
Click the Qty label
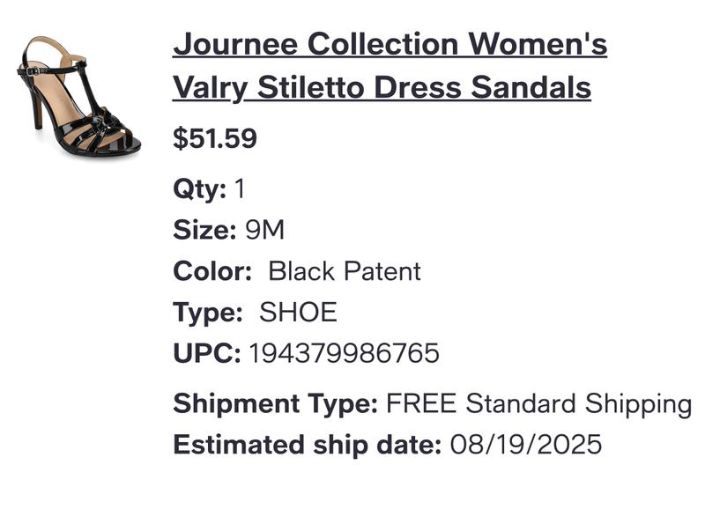pos(200,189)
